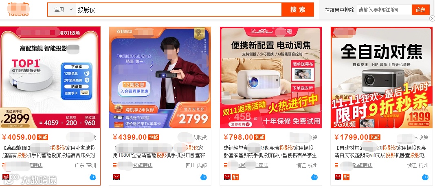
Task: Click the orange 新 badge on ¥1799 product
Action: [346, 177]
